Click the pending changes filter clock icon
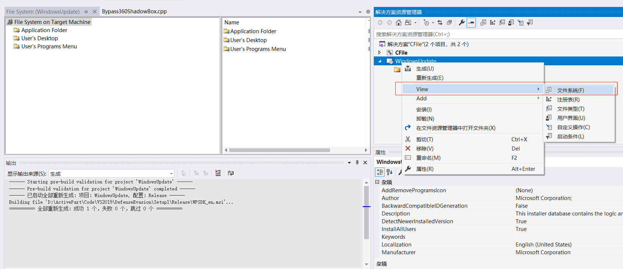Screen dimensions: 623x269 point(426,23)
